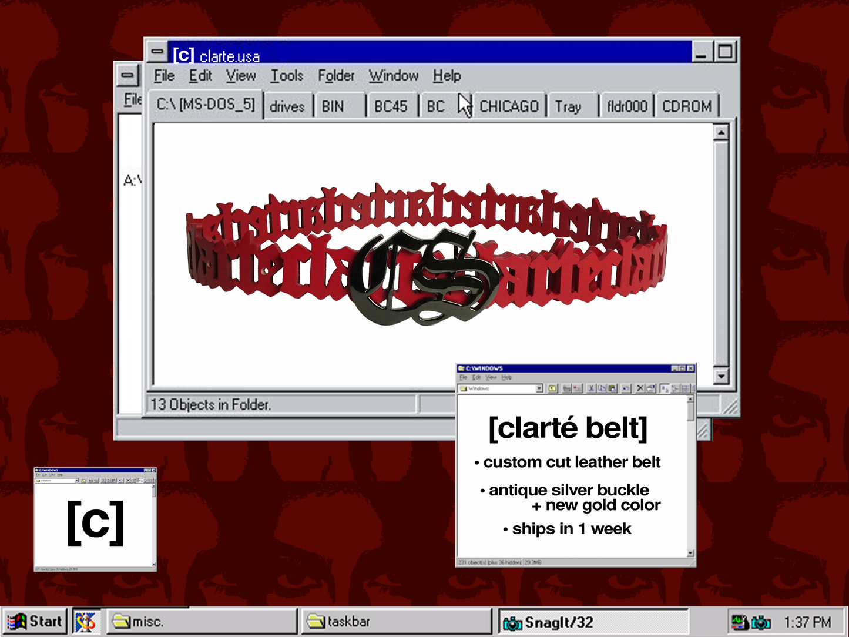Click '13 Objects in Folder.' status text
Viewport: 849px width, 637px height.
210,405
